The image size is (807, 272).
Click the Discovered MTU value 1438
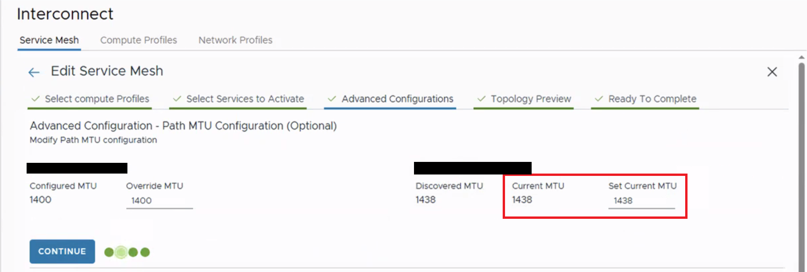click(x=425, y=200)
